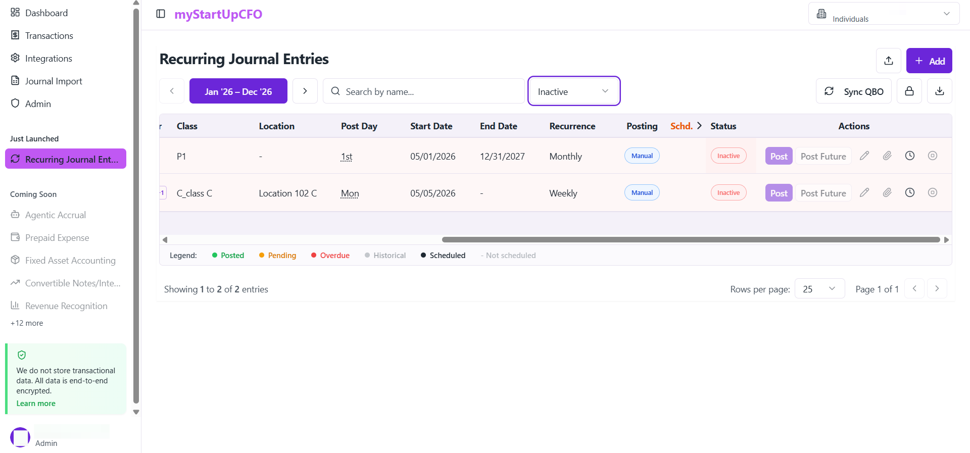This screenshot has width=970, height=453.
Task: Open the Rows per page dropdown
Action: click(x=819, y=288)
